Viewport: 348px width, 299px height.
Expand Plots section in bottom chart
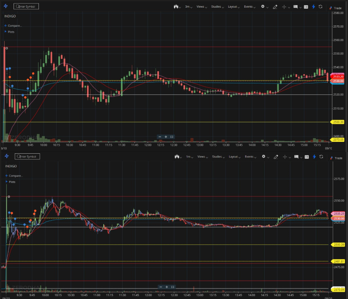tap(10, 182)
